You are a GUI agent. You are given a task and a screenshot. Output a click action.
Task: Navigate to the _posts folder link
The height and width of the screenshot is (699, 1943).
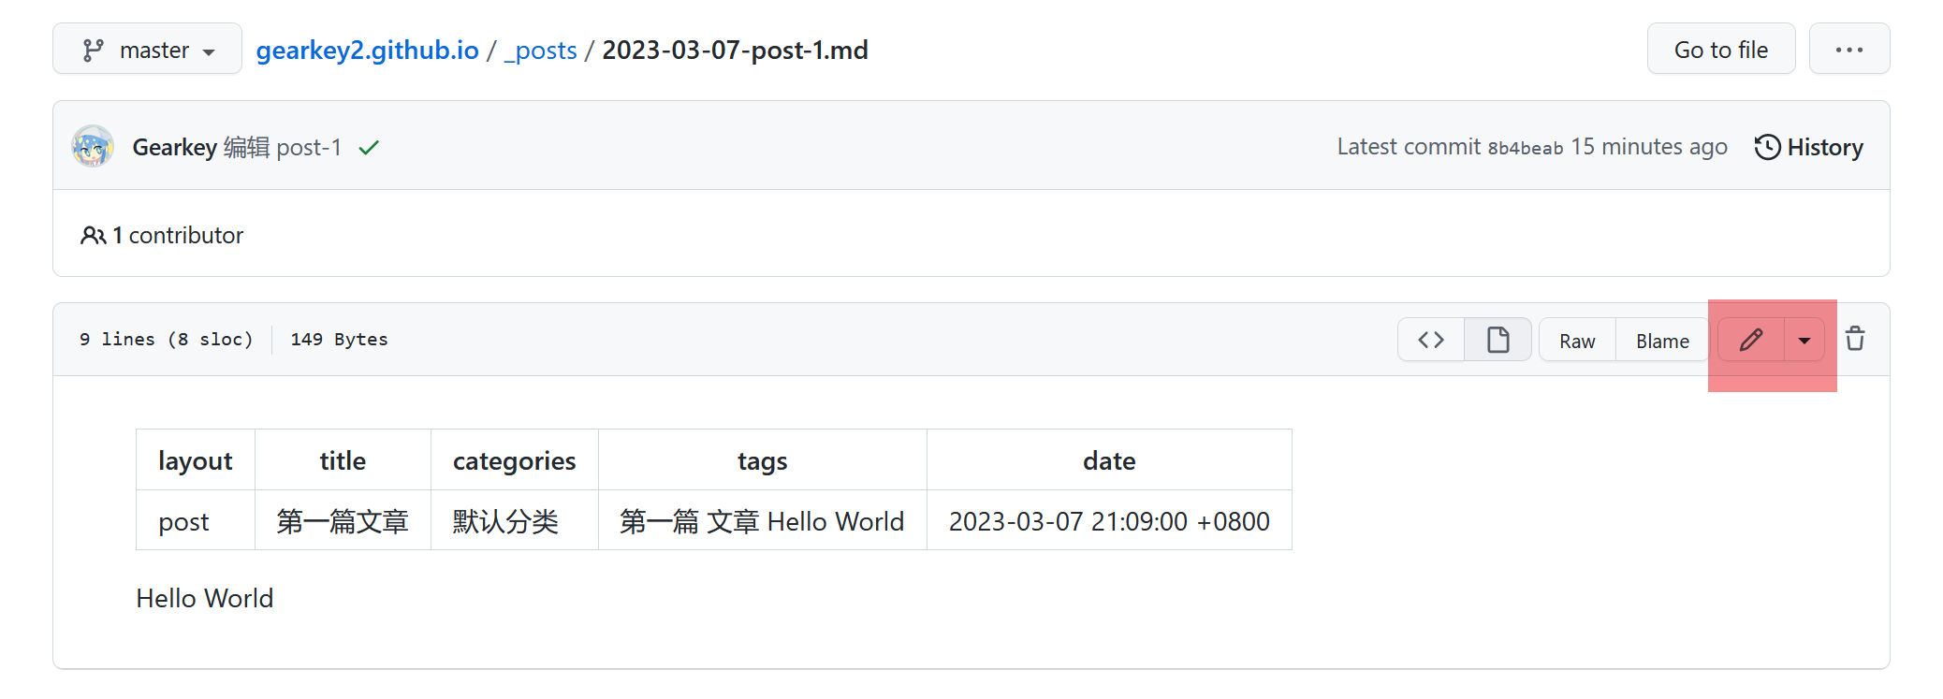click(x=540, y=50)
